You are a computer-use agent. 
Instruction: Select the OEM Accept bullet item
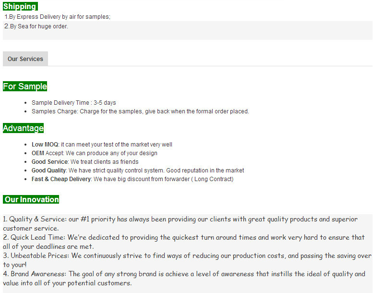click(x=95, y=153)
